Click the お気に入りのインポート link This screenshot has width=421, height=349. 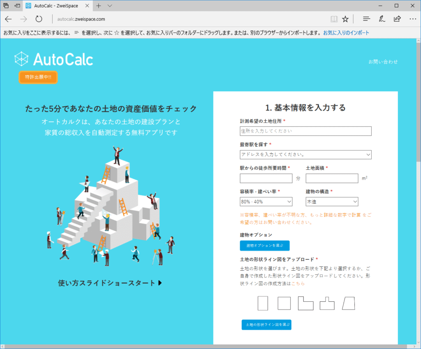(346, 33)
